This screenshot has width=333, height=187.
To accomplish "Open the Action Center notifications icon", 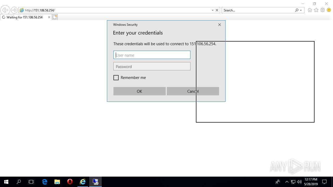I will tap(324, 182).
